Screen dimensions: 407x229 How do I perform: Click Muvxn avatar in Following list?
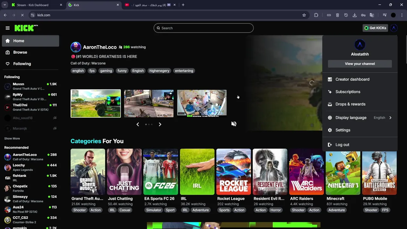[x=7, y=86]
